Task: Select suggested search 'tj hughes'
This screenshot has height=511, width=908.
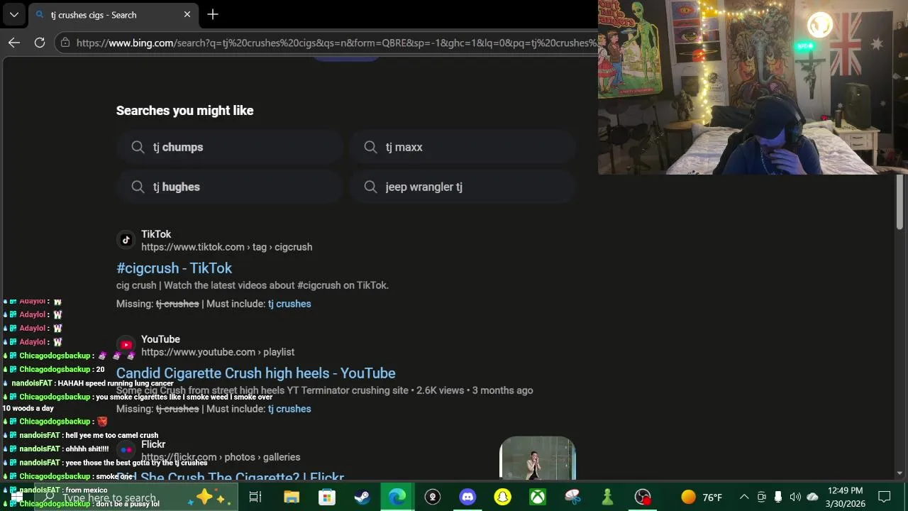Action: (x=230, y=187)
